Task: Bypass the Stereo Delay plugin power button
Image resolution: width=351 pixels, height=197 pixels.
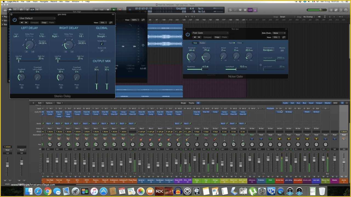Action: coord(15,20)
